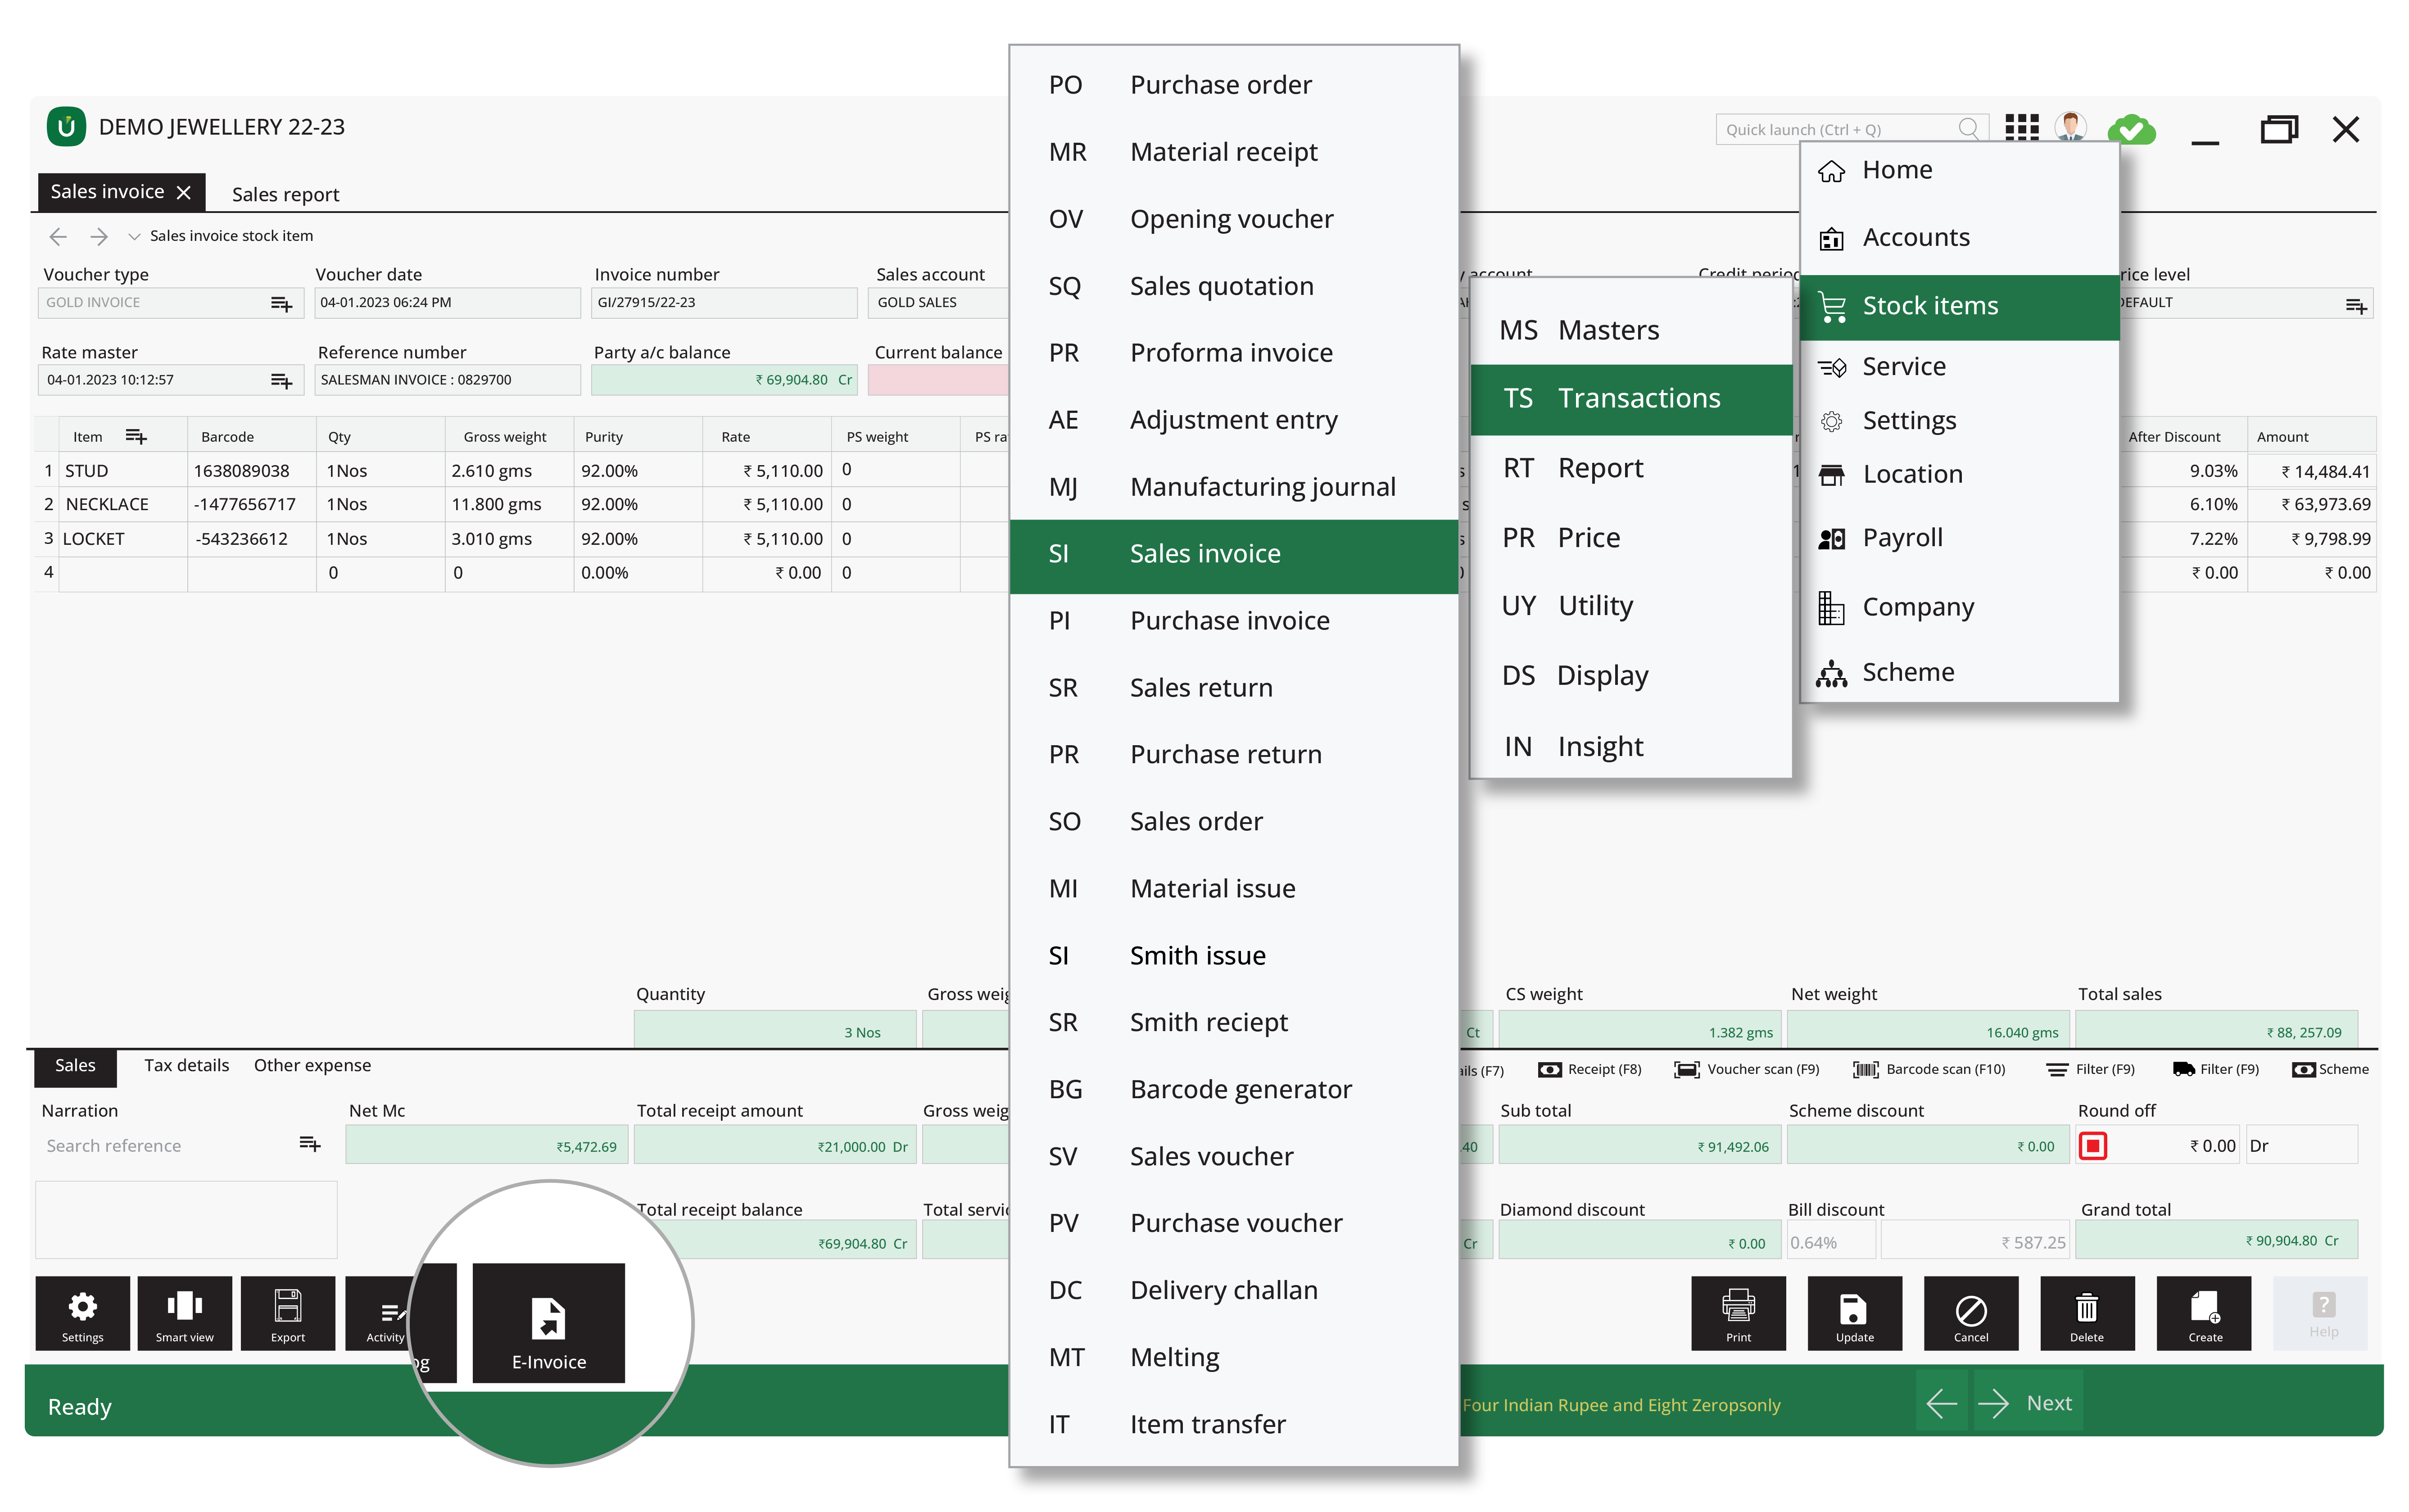Open the Tax details tab
Image resolution: width=2409 pixels, height=1512 pixels.
click(x=186, y=1065)
